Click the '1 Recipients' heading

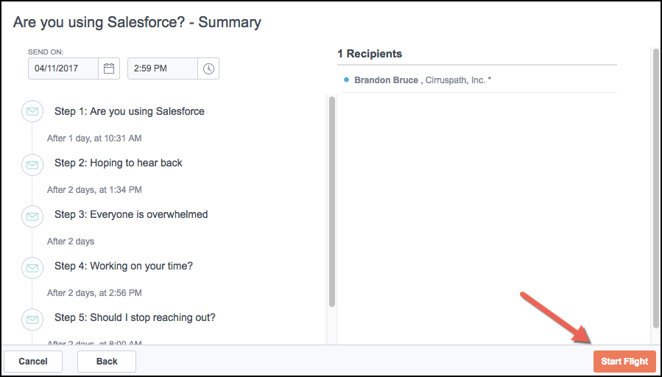[x=370, y=54]
